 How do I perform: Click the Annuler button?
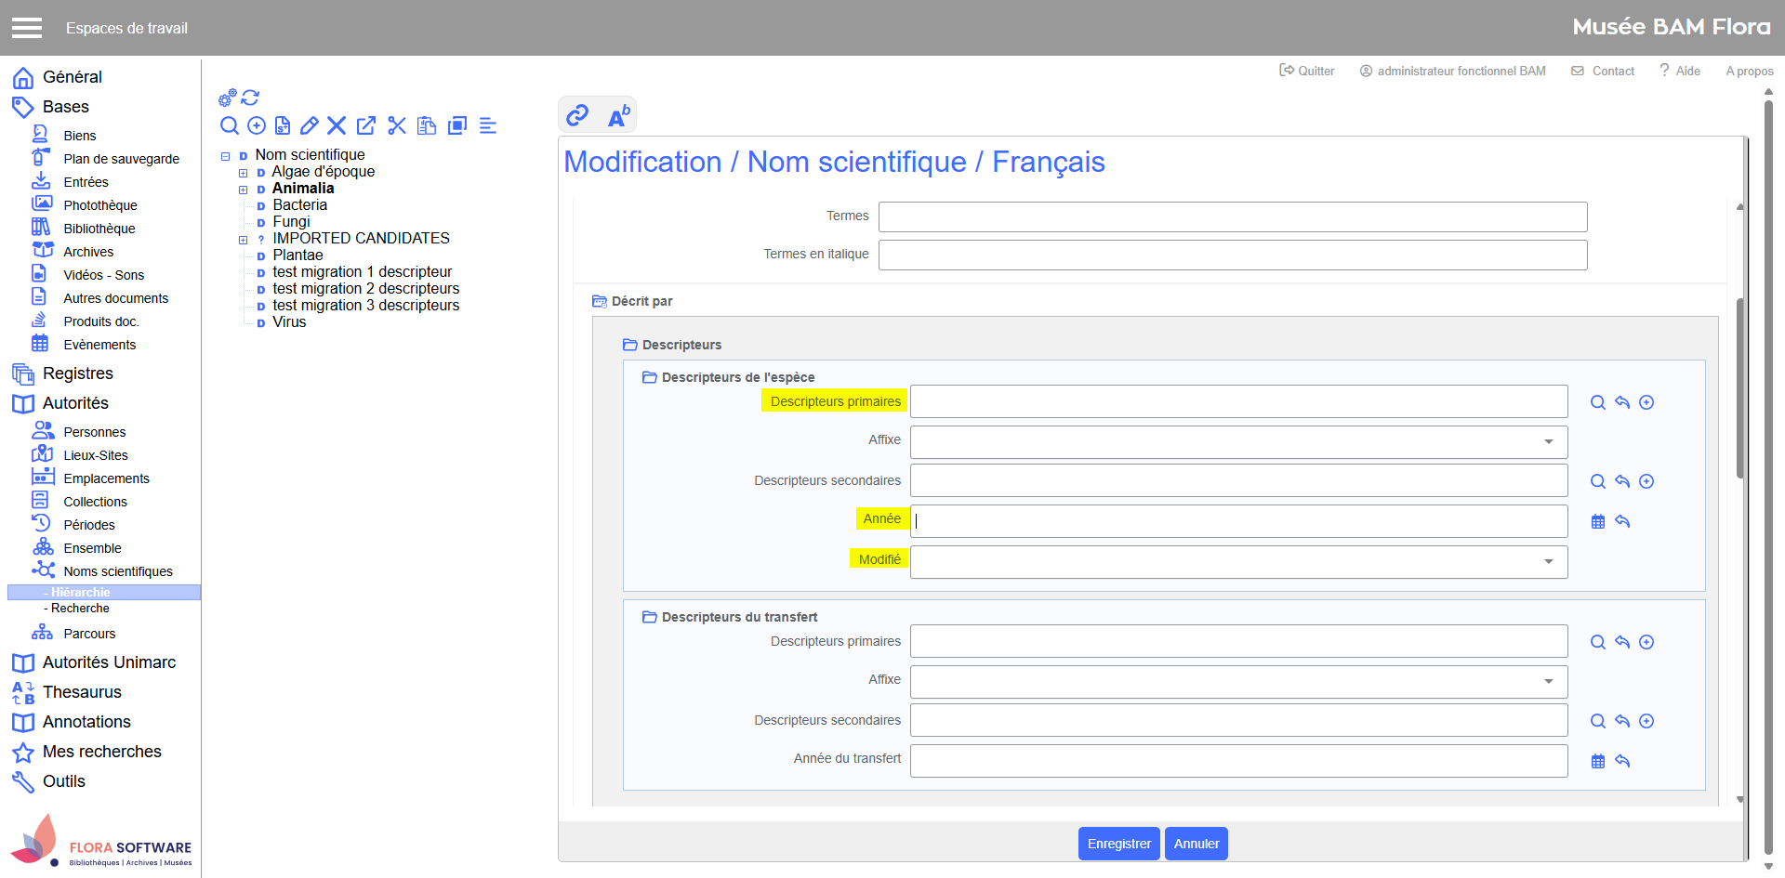1196,844
